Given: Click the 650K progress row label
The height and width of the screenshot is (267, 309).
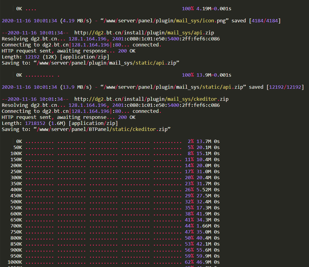Looking at the screenshot, I should (x=16, y=220).
